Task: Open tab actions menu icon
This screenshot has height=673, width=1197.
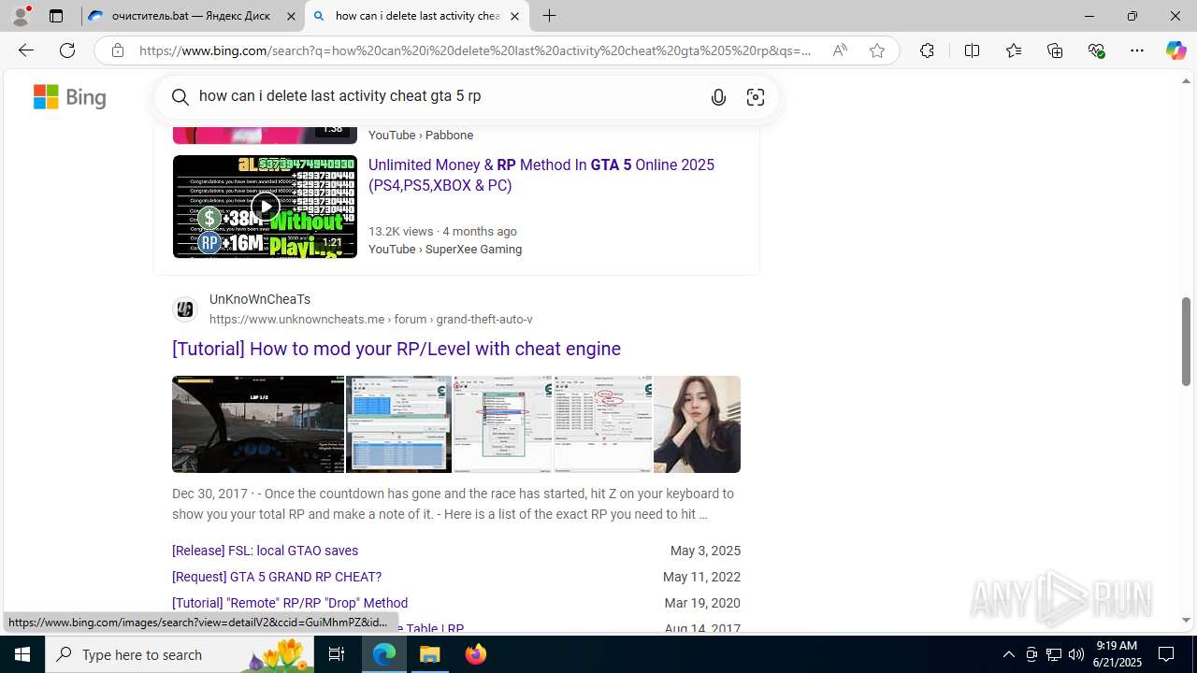Action: tap(56, 16)
